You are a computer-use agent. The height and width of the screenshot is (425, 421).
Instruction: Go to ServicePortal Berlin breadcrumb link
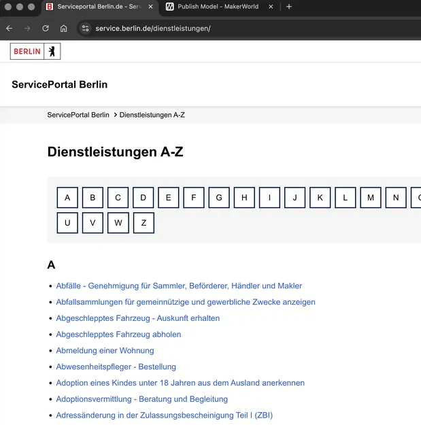tap(78, 115)
